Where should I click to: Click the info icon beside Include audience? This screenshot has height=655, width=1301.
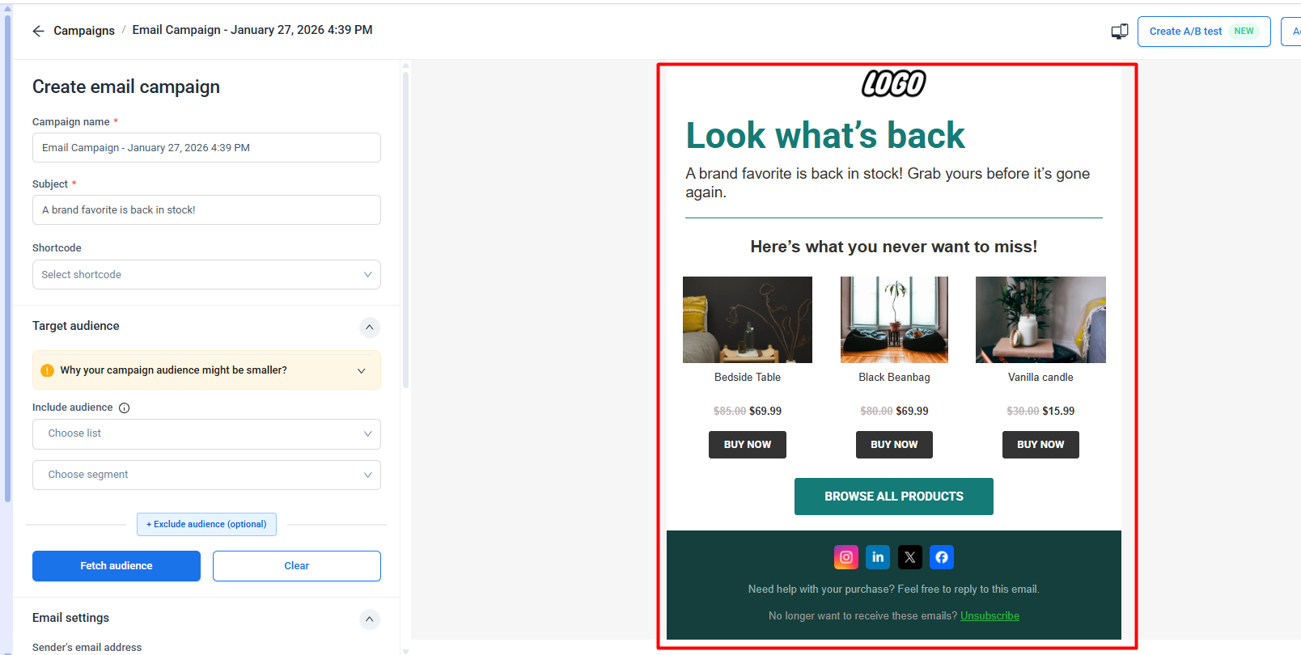(x=125, y=408)
